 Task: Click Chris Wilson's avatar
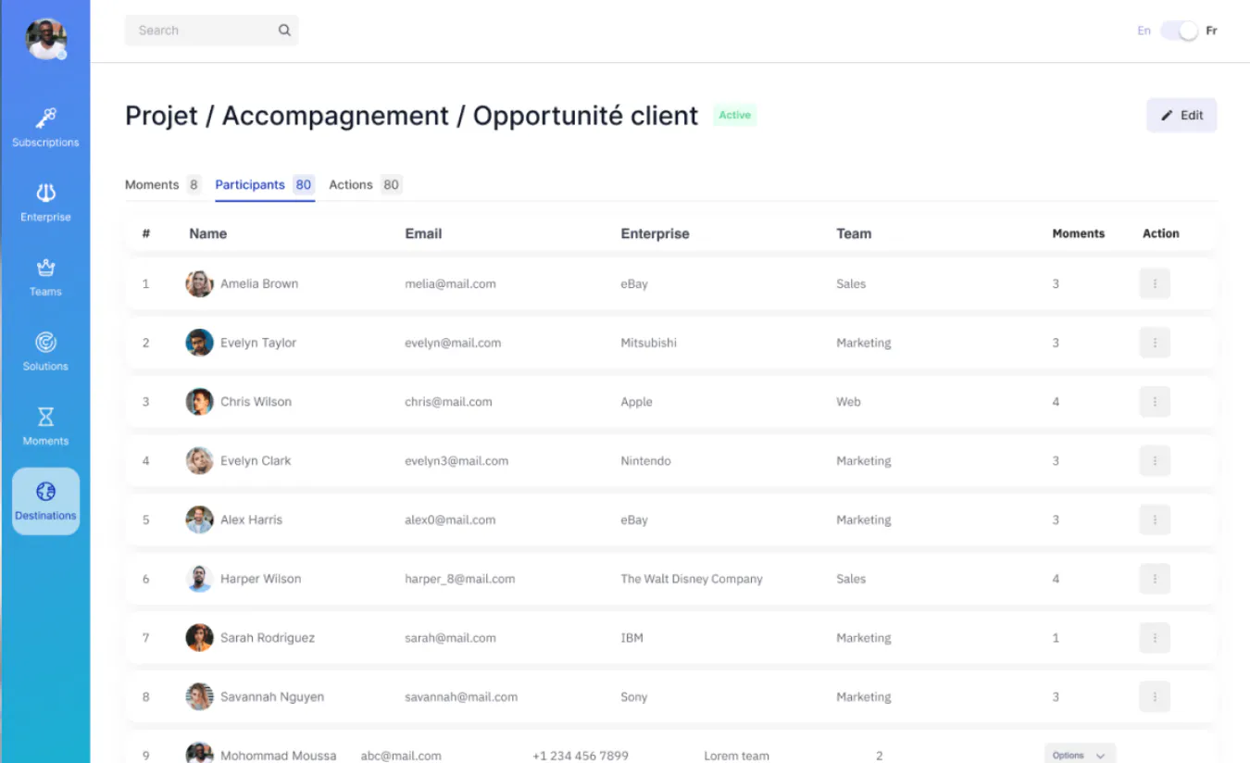[x=199, y=402]
